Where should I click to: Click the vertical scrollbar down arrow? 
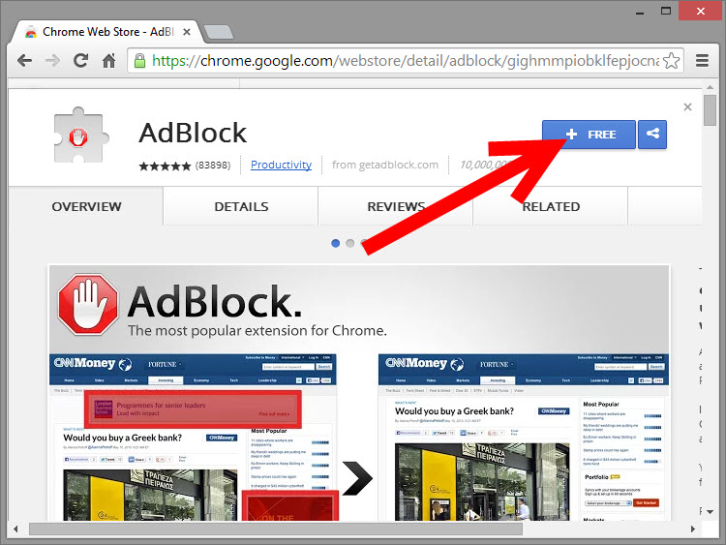coord(711,512)
